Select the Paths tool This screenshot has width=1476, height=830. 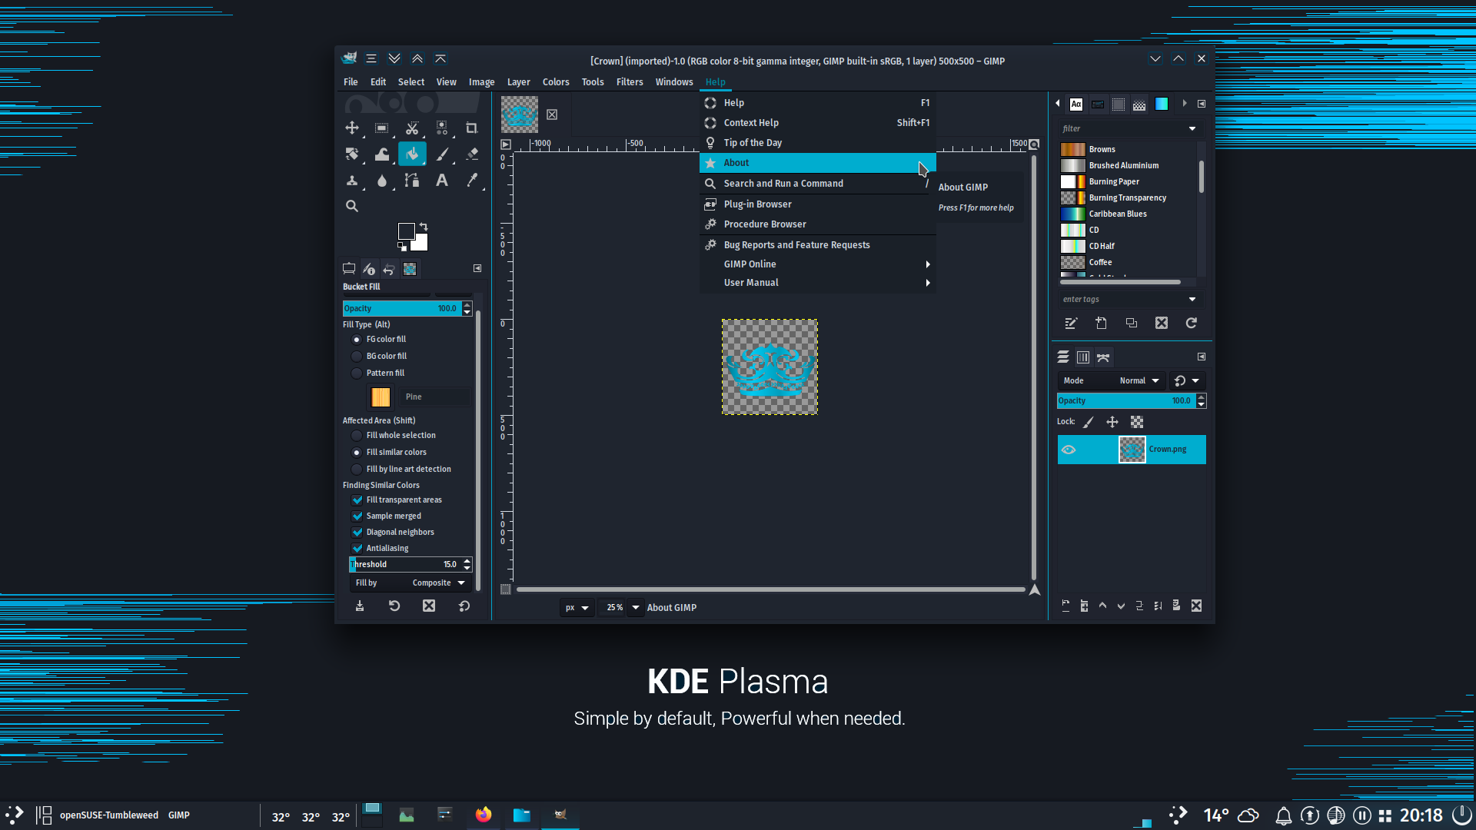412,180
